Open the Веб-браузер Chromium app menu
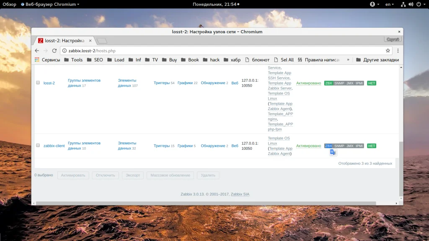The width and height of the screenshot is (429, 241). [x=50, y=4]
